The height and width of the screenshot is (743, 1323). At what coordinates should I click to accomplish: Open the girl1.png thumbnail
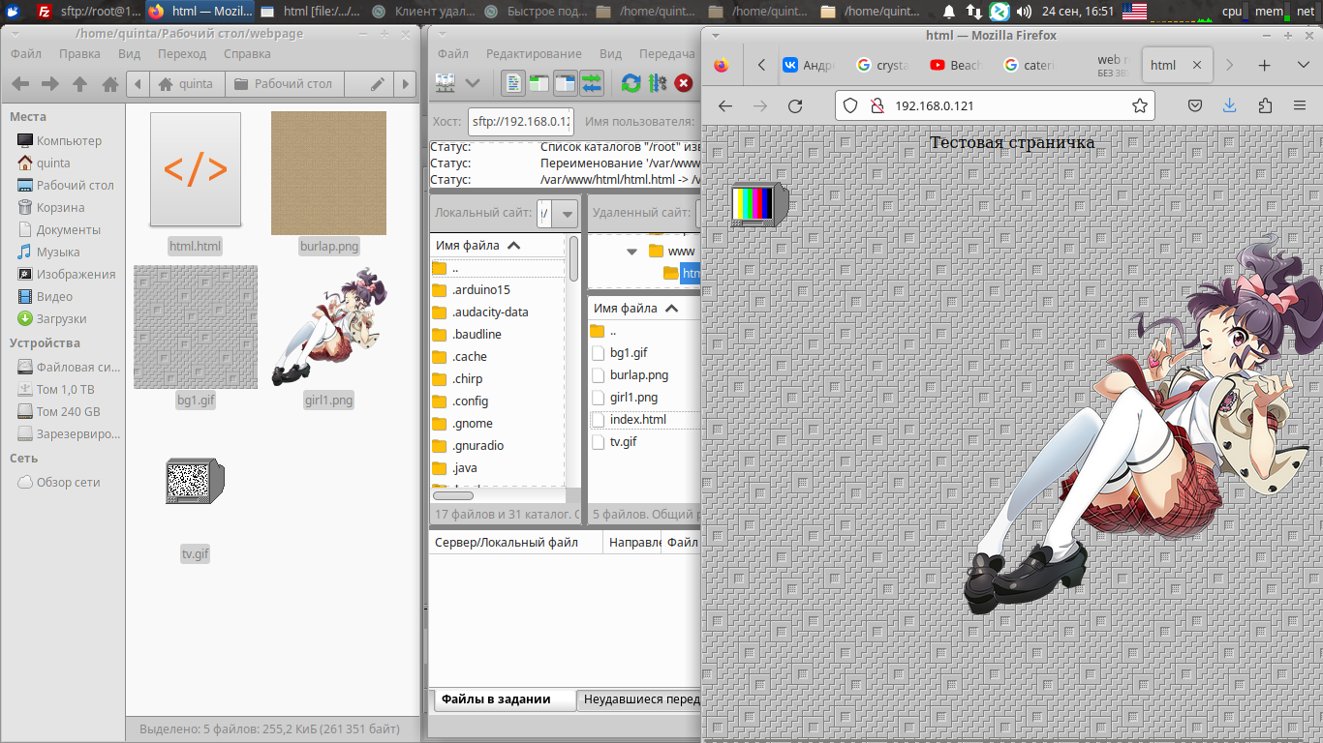(328, 329)
